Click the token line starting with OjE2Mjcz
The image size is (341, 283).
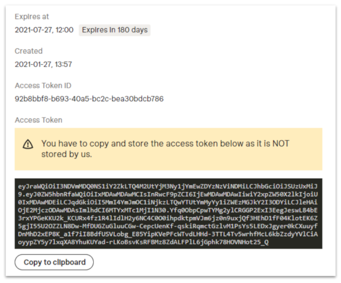168,210
